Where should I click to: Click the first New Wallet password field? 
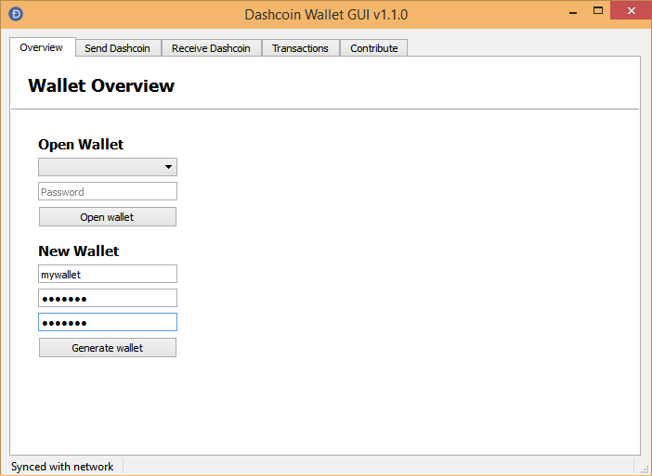pos(108,298)
